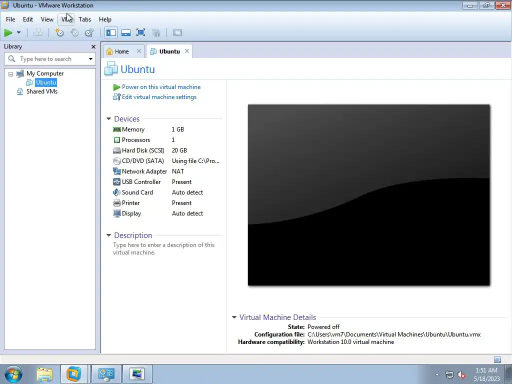Collapse the Description section
This screenshot has height=384, width=512.
(x=108, y=235)
